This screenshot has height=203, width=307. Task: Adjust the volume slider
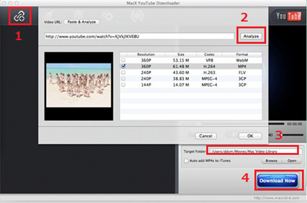[x=290, y=135]
